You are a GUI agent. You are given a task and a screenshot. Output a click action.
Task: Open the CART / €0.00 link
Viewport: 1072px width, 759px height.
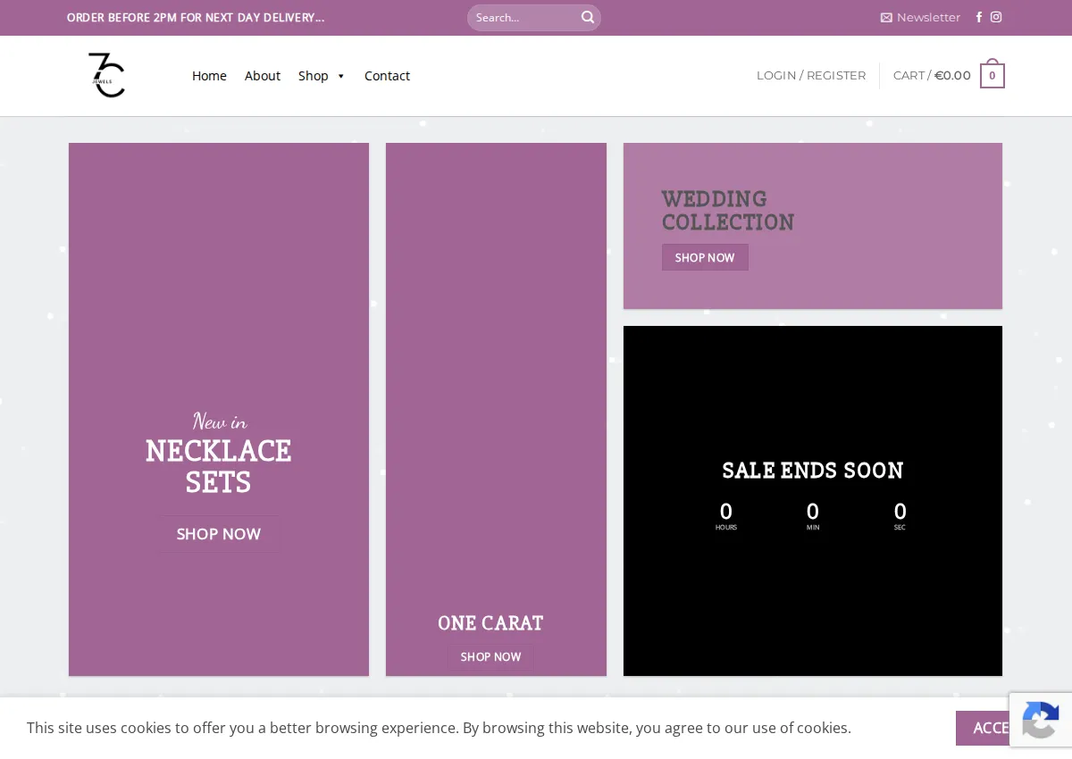pyautogui.click(x=932, y=76)
